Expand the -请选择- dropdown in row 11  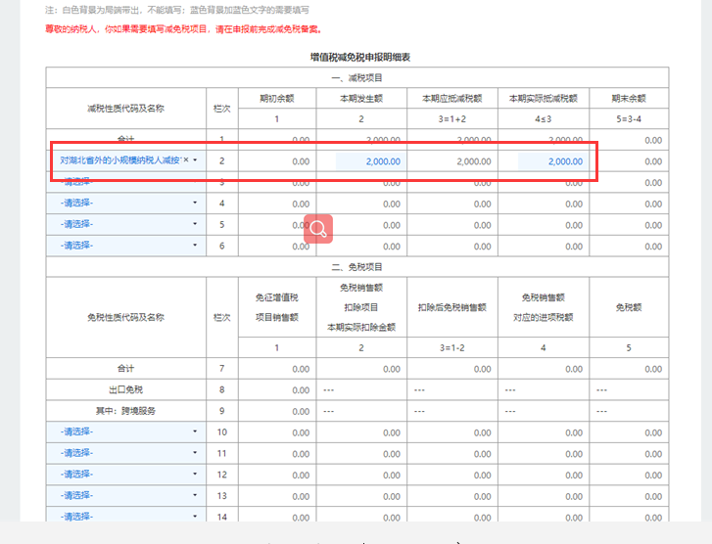126,453
